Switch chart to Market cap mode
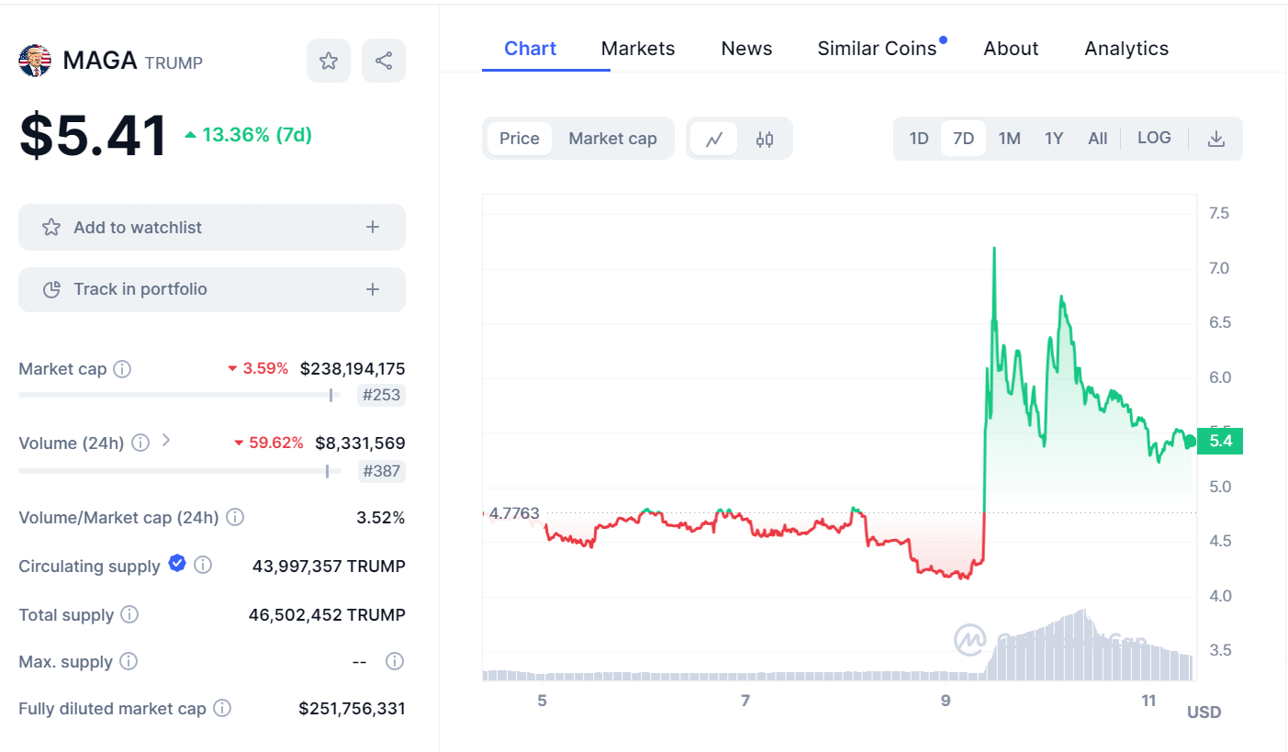This screenshot has width=1288, height=752. click(612, 139)
